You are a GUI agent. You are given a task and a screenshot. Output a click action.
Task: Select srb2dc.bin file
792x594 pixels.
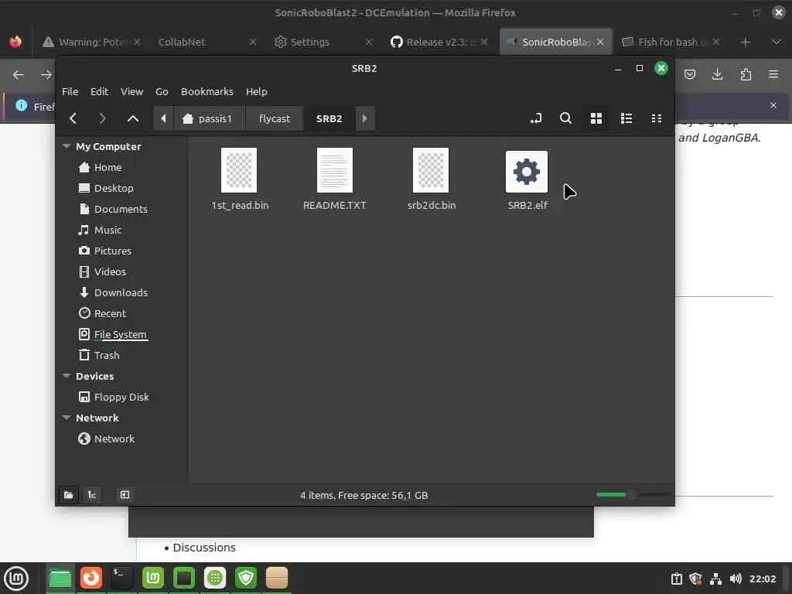point(432,179)
